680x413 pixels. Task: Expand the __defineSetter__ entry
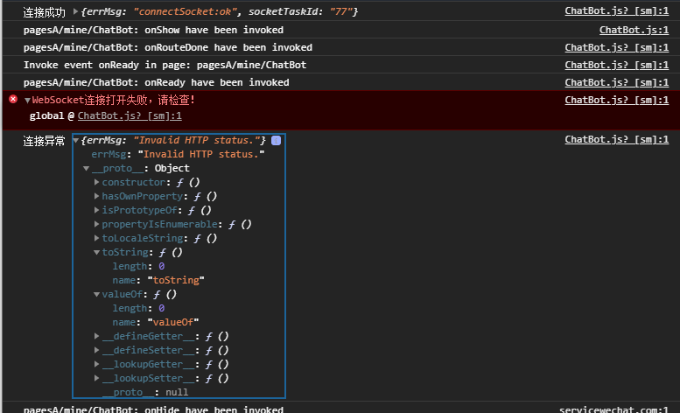coord(97,350)
